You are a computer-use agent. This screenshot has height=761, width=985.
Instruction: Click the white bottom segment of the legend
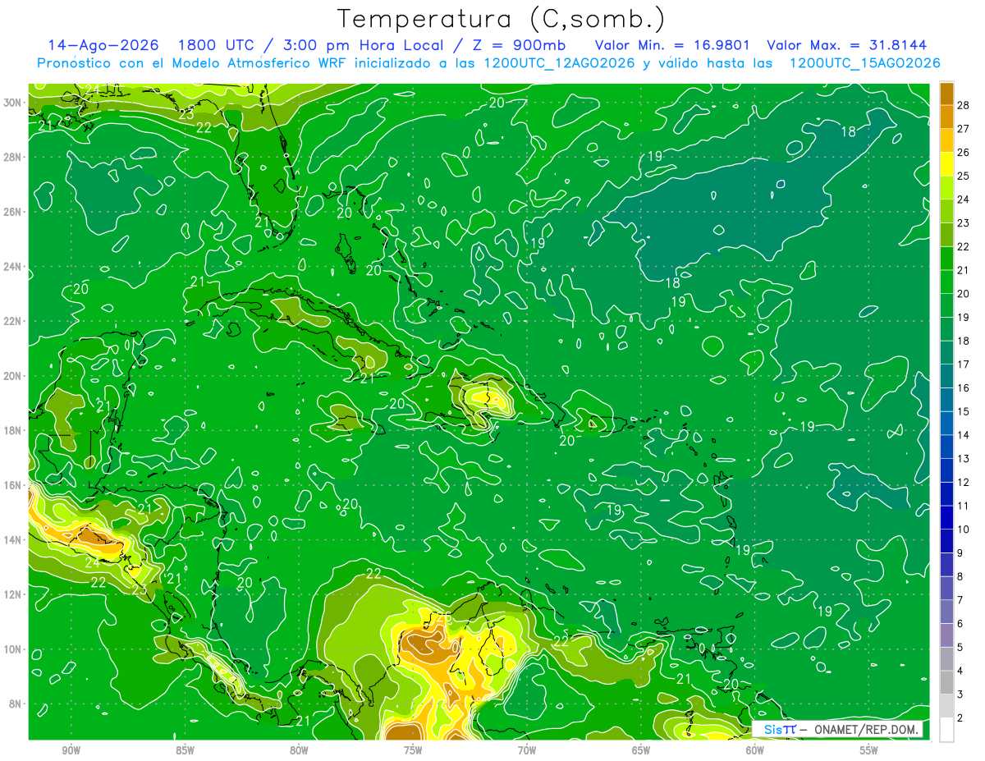947,730
